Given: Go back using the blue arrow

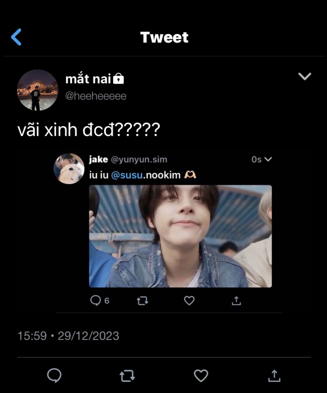Looking at the screenshot, I should (x=16, y=37).
